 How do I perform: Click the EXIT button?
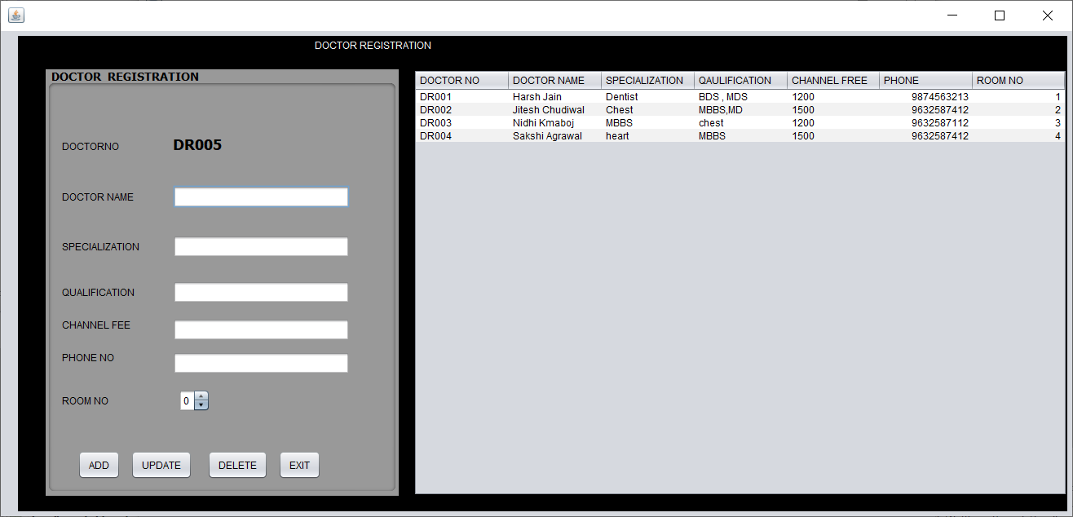point(299,465)
